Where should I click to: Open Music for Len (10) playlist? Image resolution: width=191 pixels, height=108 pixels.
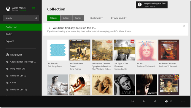pos(19,90)
